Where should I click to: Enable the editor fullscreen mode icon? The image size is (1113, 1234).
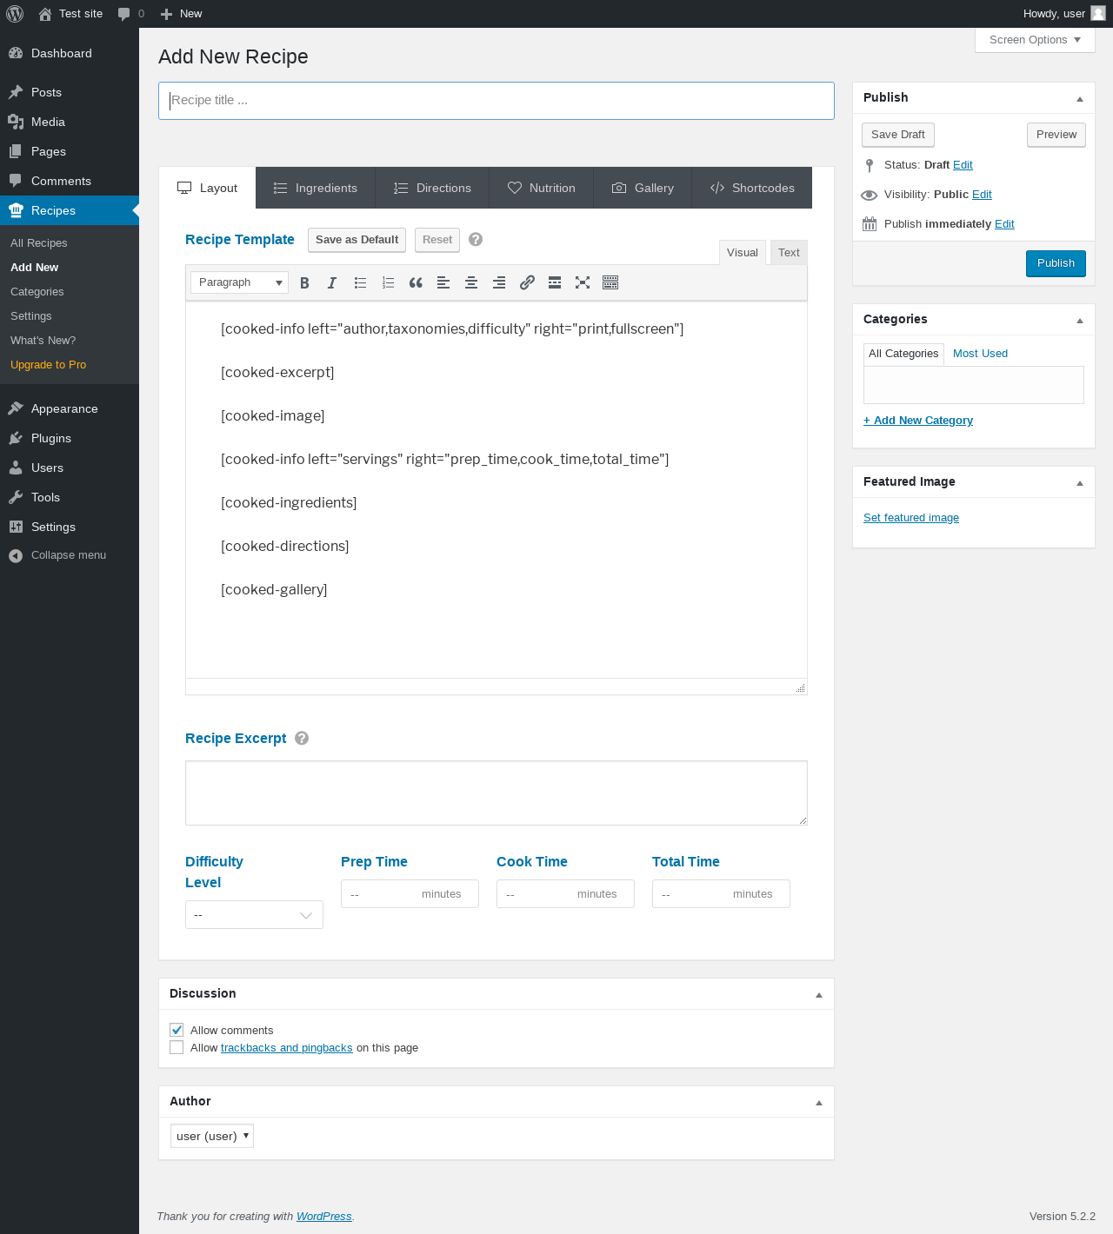point(583,282)
